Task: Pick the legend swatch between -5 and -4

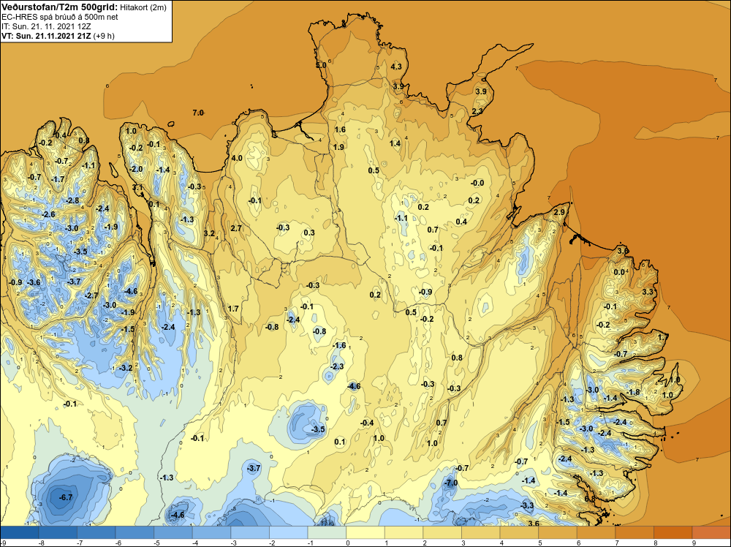Action: (173, 532)
